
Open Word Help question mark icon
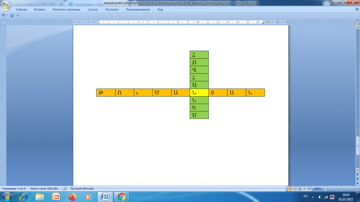click(356, 9)
